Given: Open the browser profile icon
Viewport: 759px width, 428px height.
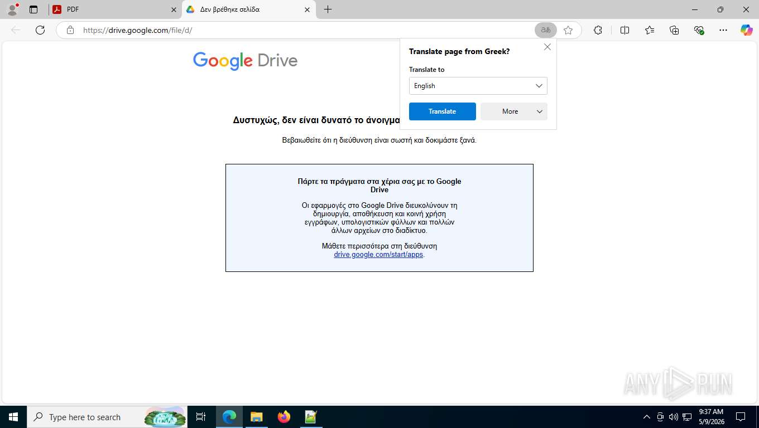Looking at the screenshot, I should click(x=12, y=9).
